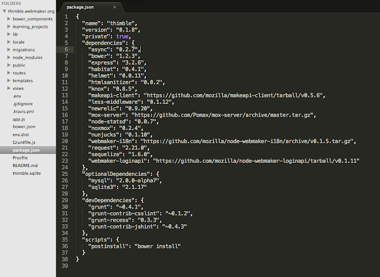The height and width of the screenshot is (277, 380).
Task: Open bower.json from the sidebar
Action: [24, 127]
